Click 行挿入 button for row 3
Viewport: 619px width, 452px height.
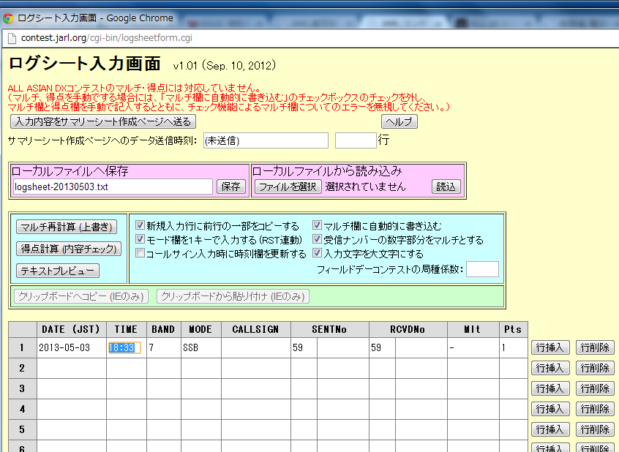[x=550, y=389]
